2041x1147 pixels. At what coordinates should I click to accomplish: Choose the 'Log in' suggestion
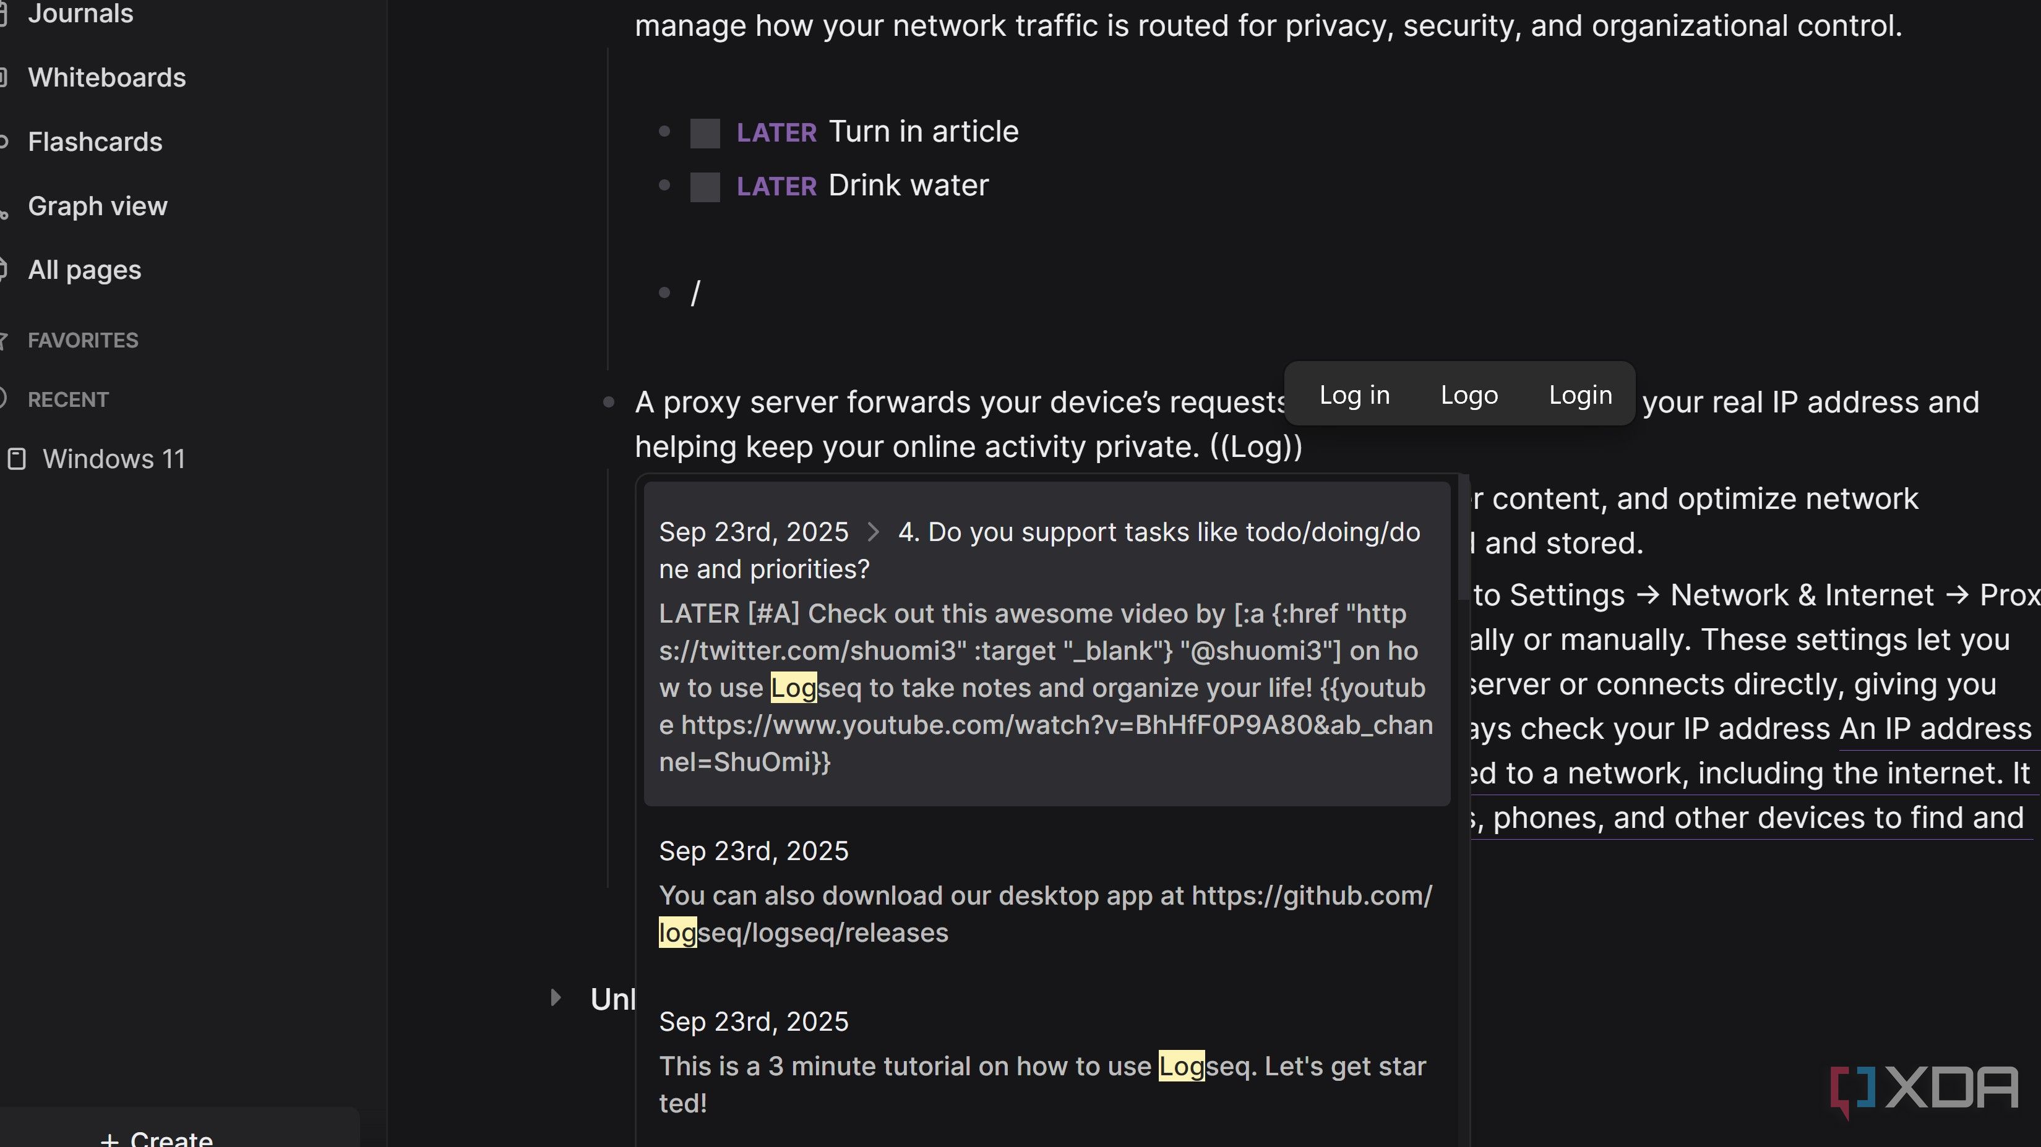point(1354,394)
